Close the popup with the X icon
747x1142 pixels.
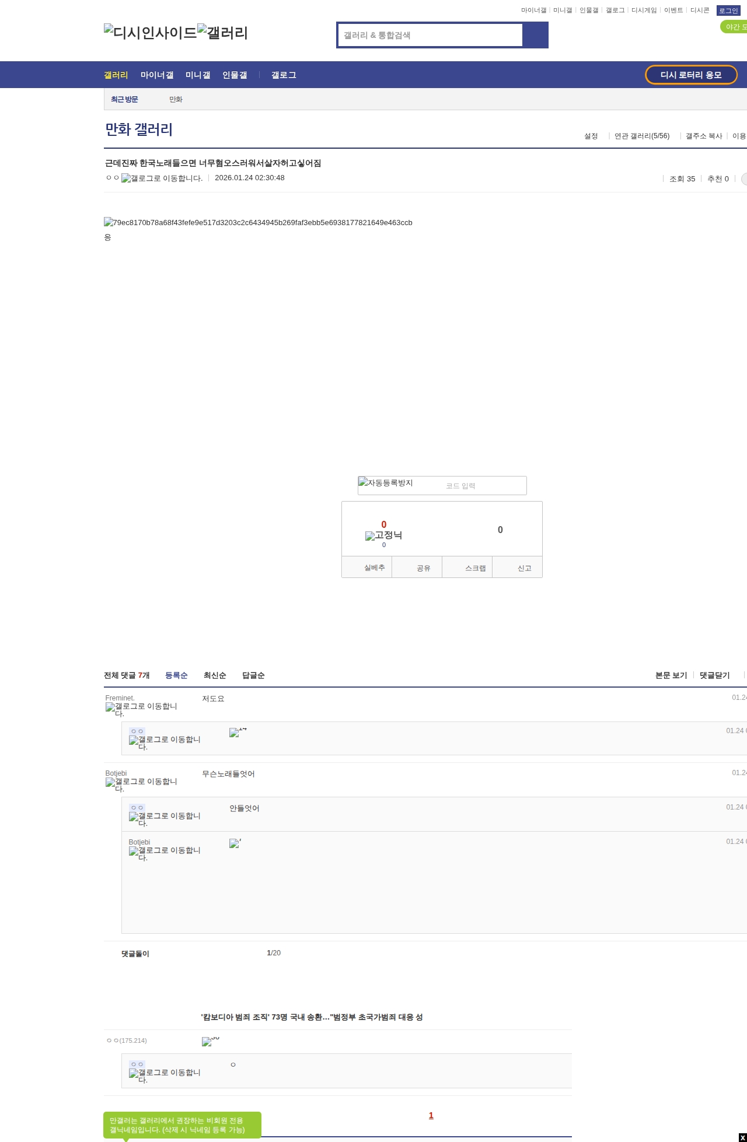(x=742, y=1137)
